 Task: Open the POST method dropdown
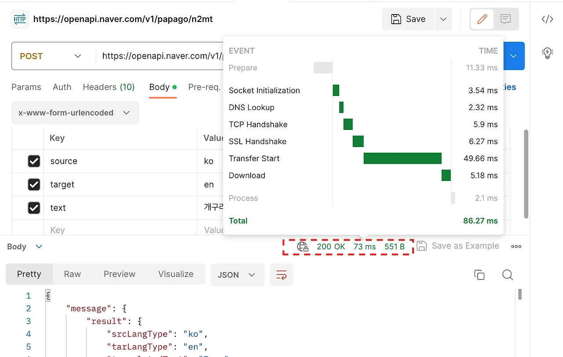pos(51,56)
